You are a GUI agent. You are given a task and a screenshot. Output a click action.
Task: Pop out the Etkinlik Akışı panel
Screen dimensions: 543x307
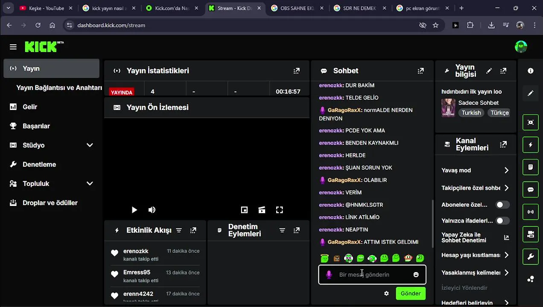(x=193, y=230)
